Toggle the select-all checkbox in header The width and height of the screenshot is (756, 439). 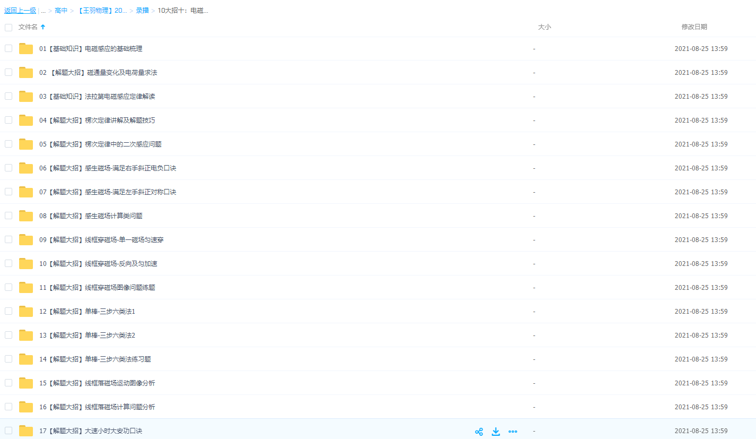click(x=8, y=27)
